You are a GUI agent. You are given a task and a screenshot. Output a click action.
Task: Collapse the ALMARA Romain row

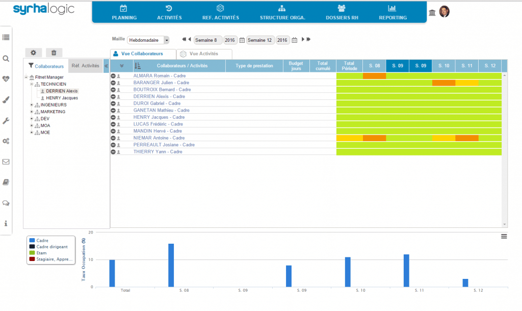pos(113,76)
